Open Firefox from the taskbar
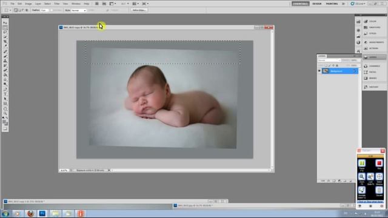This screenshot has height=218, width=388. [30, 213]
